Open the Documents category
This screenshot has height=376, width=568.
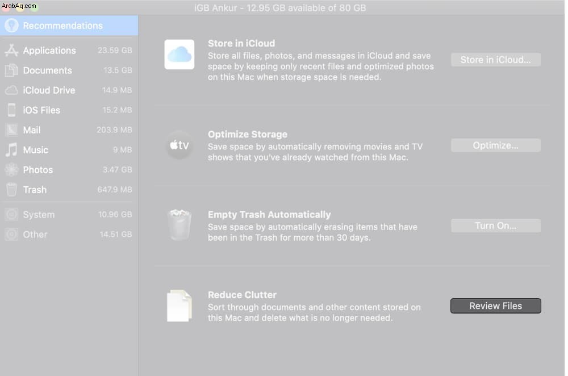click(x=69, y=70)
